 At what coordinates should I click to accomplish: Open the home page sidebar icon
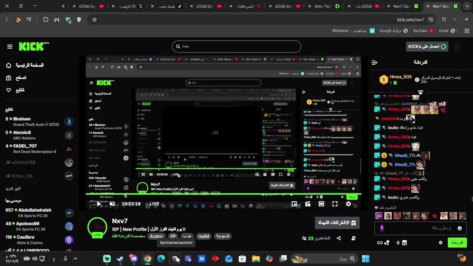pos(9,65)
